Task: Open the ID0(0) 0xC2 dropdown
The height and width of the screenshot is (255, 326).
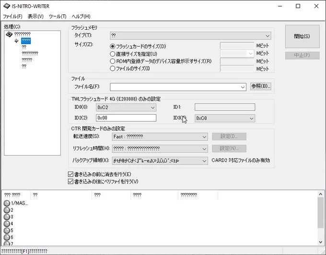Action: click(126, 108)
